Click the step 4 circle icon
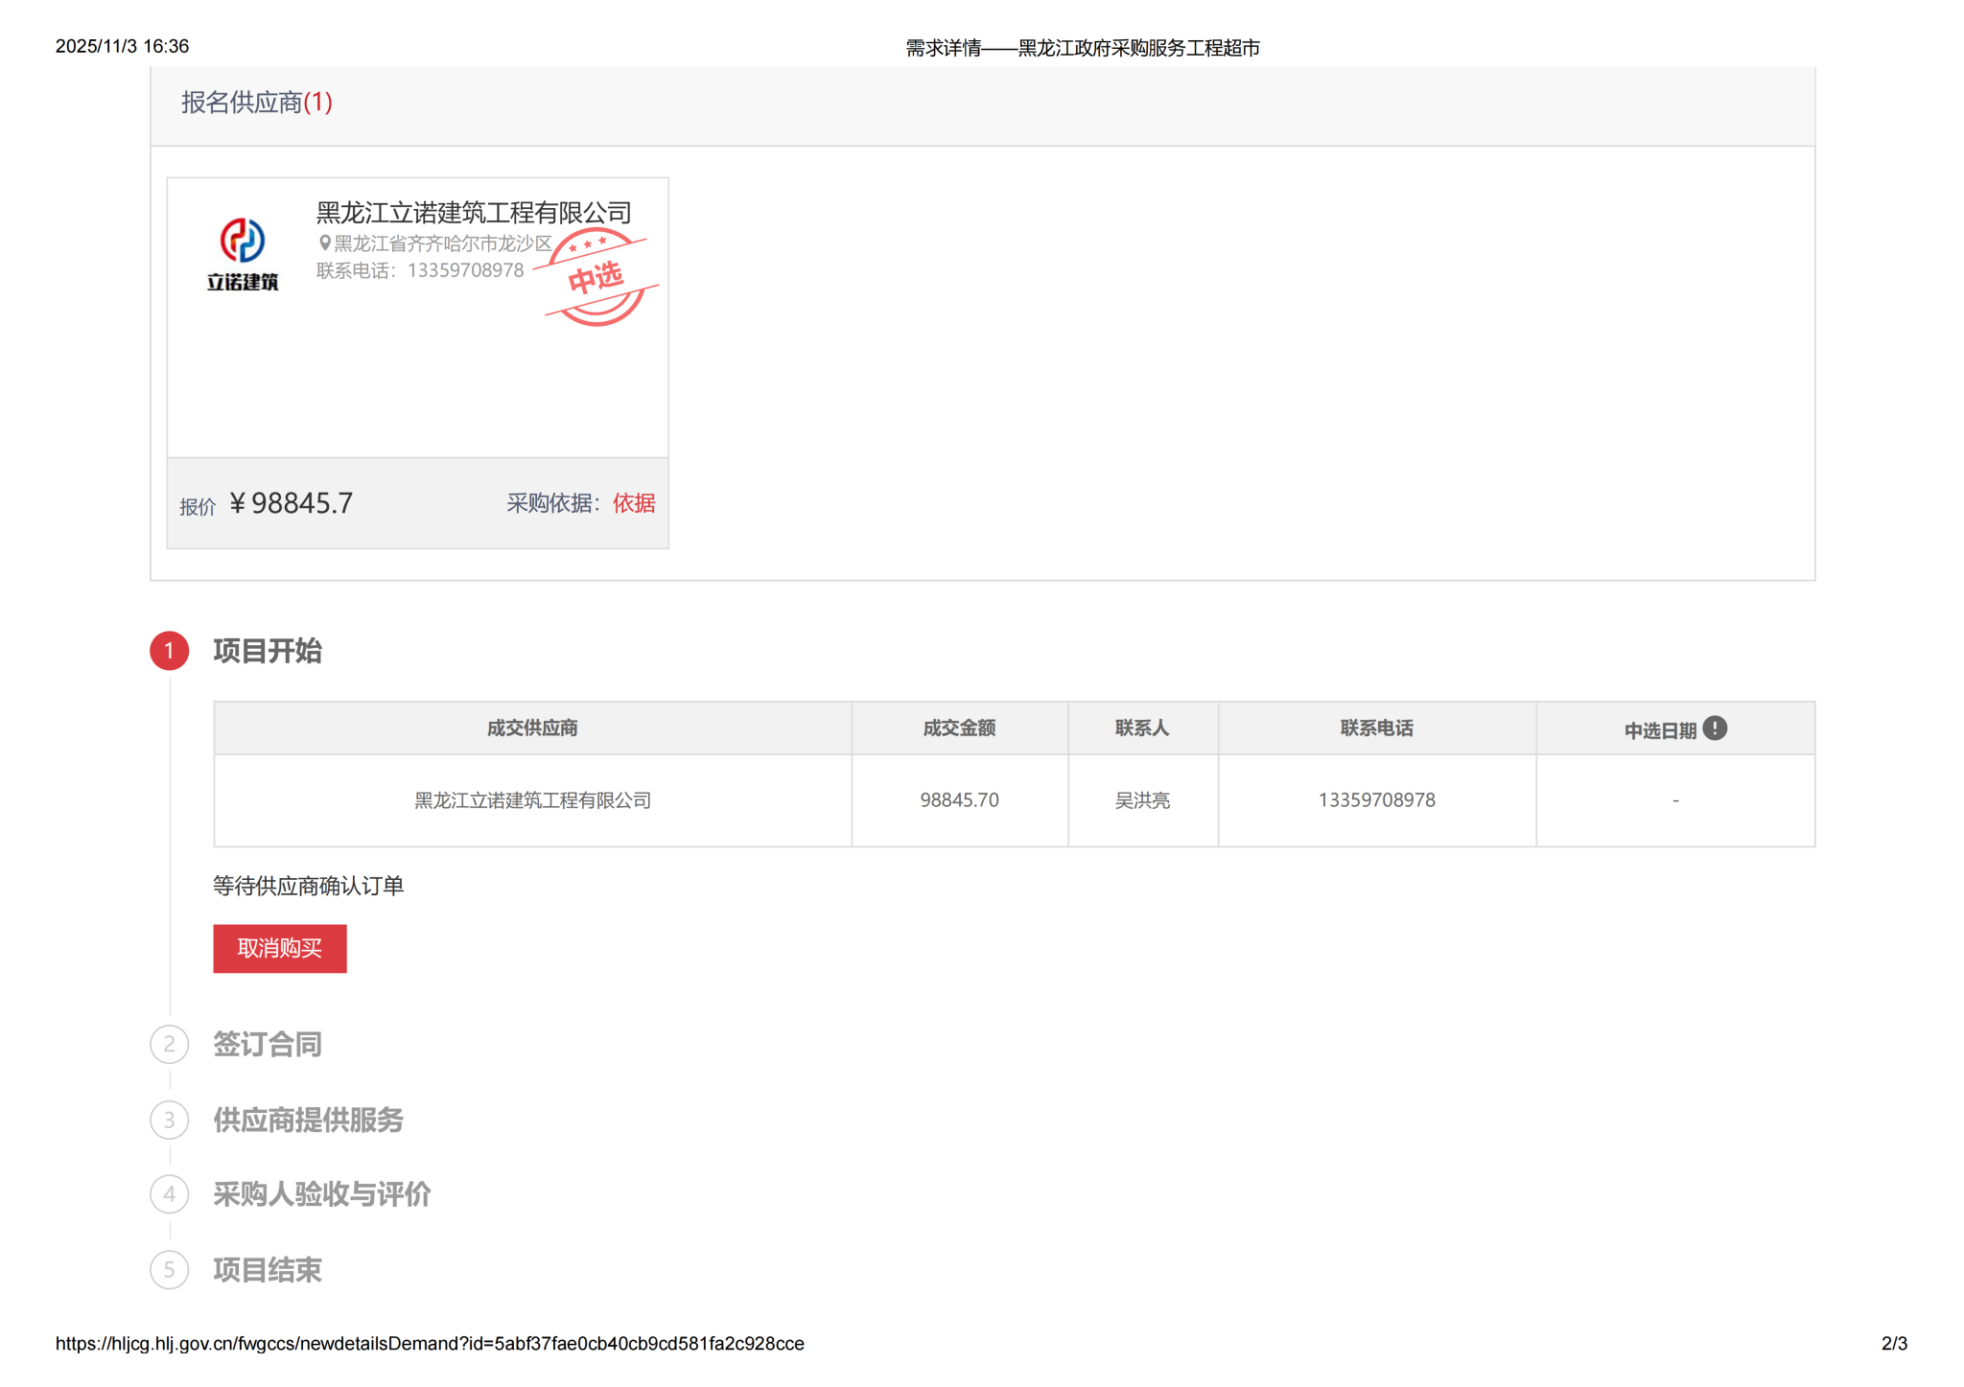Image resolution: width=1964 pixels, height=1387 pixels. tap(170, 1194)
